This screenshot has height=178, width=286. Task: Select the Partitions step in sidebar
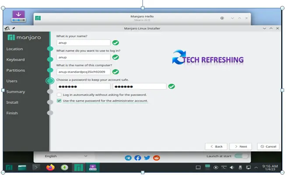15,70
